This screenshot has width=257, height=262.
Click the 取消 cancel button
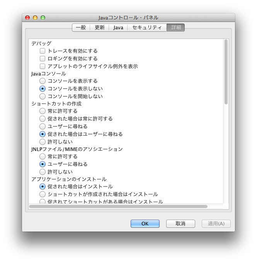coord(180,223)
